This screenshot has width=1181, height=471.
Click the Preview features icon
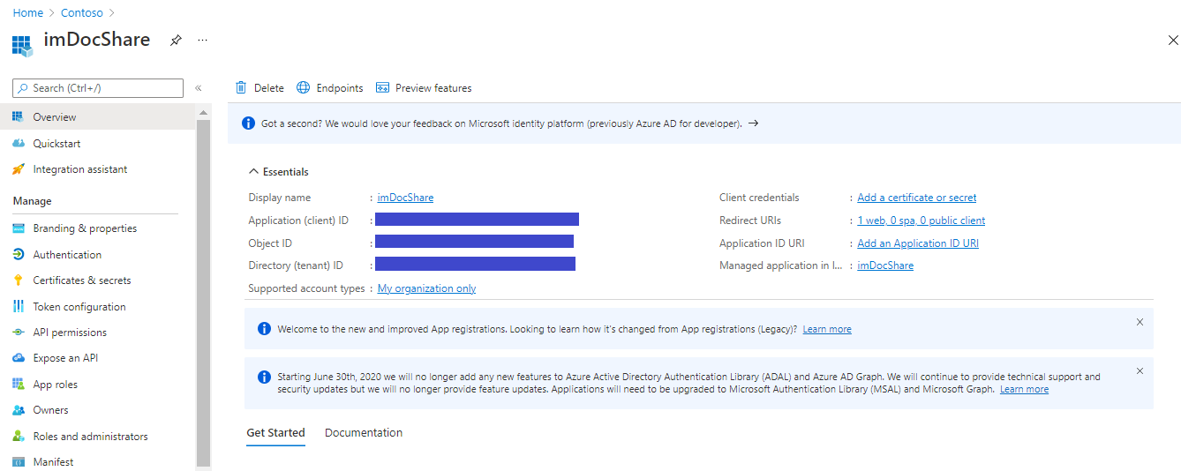382,87
